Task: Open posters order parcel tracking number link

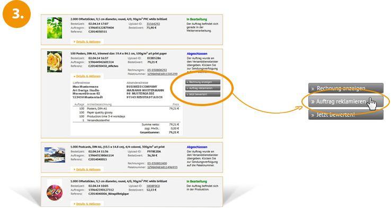Action: coord(162,74)
